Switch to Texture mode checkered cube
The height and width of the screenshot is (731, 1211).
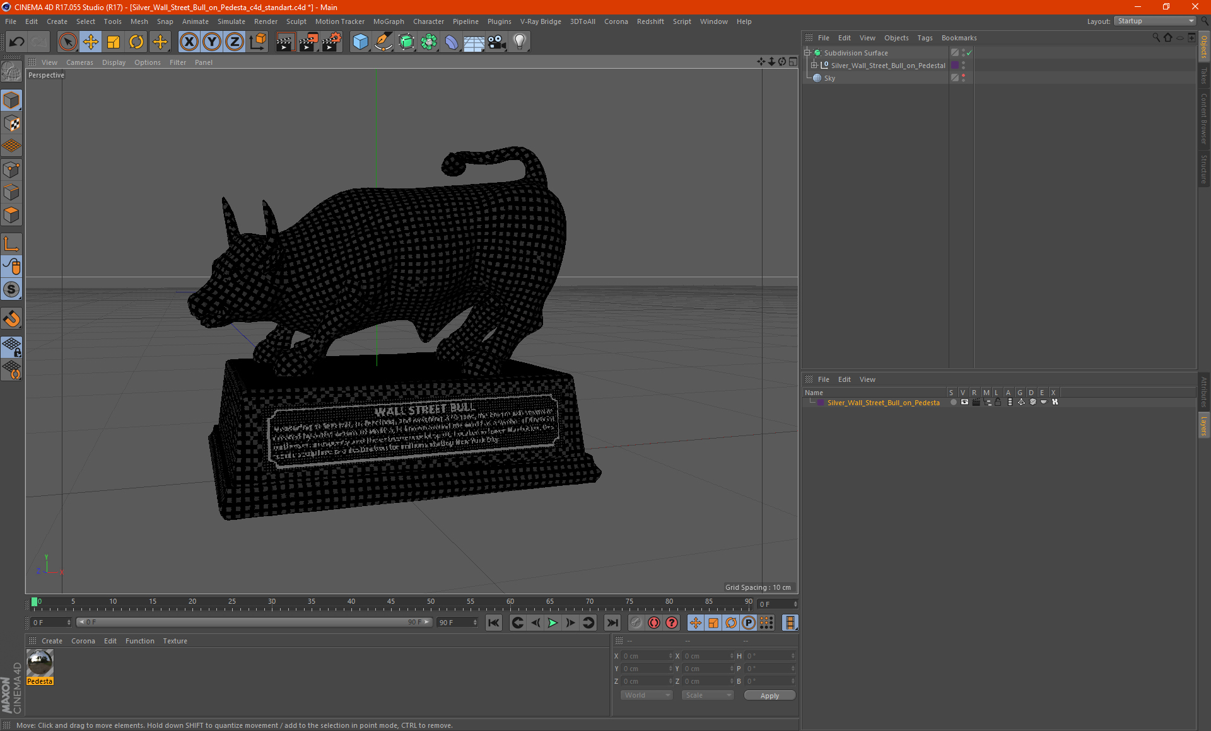(11, 124)
